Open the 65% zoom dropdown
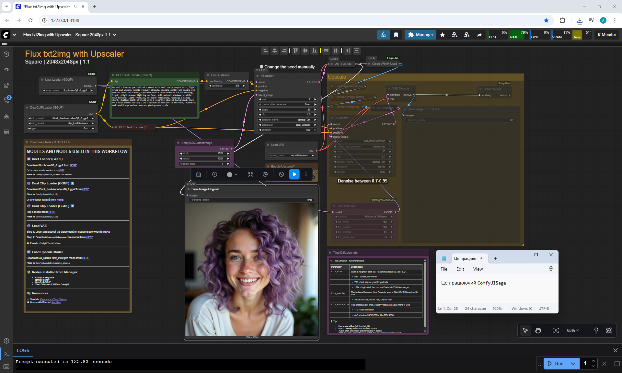This screenshot has height=373, width=622. coord(572,330)
